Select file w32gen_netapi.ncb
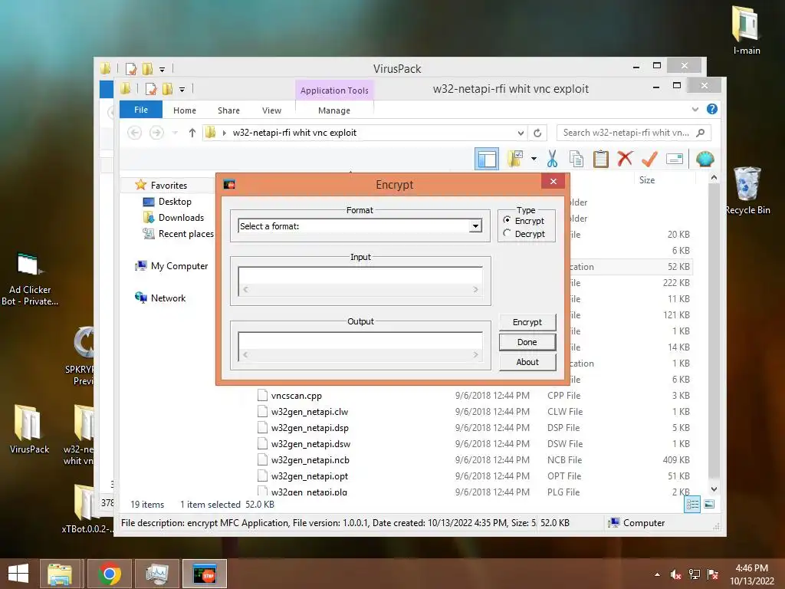The height and width of the screenshot is (589, 785). [x=310, y=460]
